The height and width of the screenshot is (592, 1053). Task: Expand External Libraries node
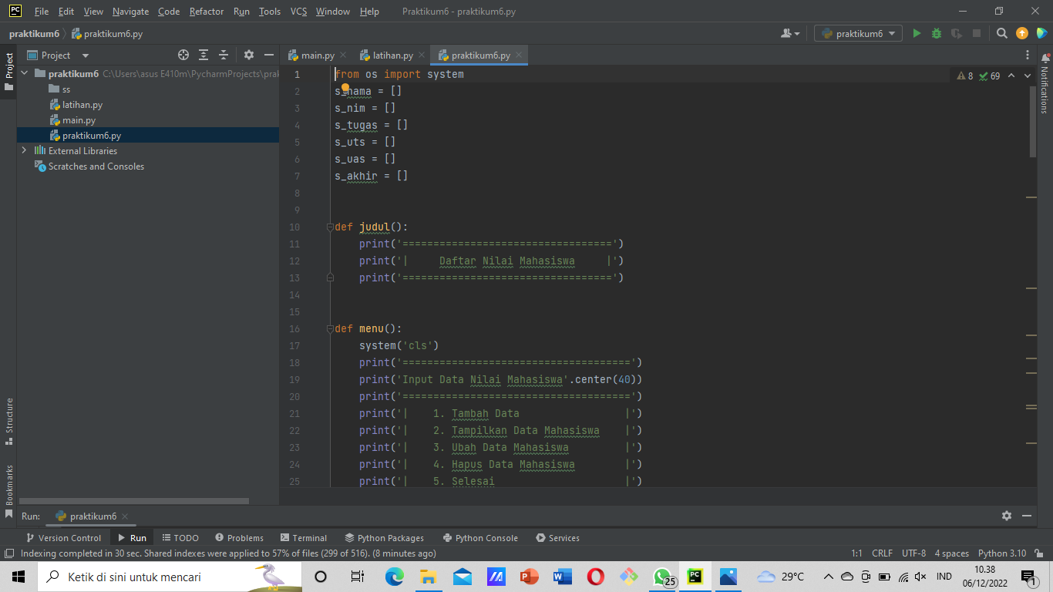[24, 151]
